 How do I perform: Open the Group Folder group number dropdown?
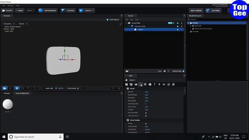click(x=171, y=23)
